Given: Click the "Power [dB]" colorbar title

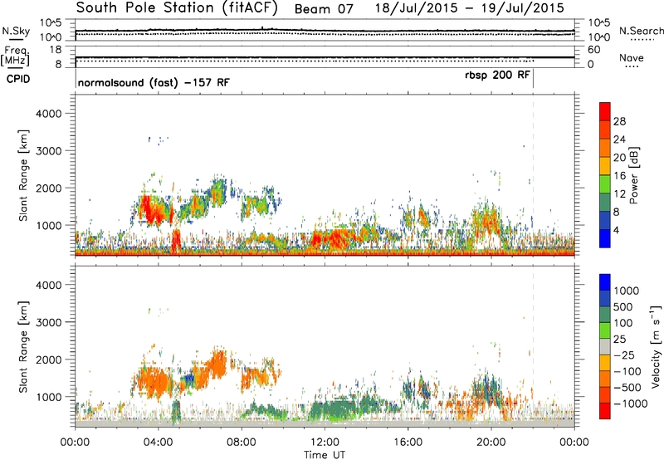Looking at the screenshot, I should pyautogui.click(x=634, y=175).
